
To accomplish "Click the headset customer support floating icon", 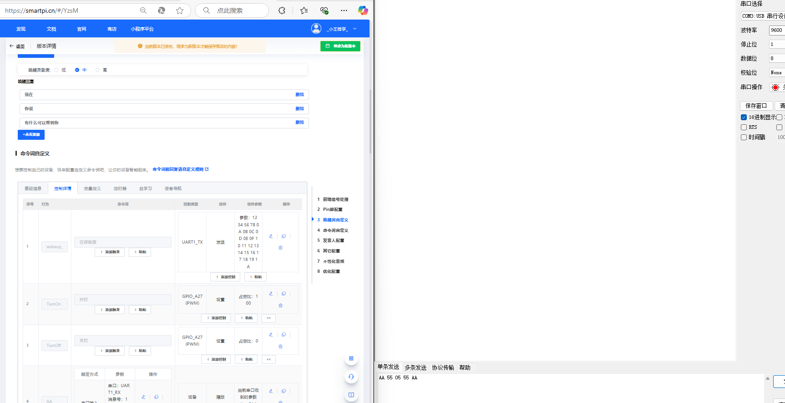I will (351, 377).
